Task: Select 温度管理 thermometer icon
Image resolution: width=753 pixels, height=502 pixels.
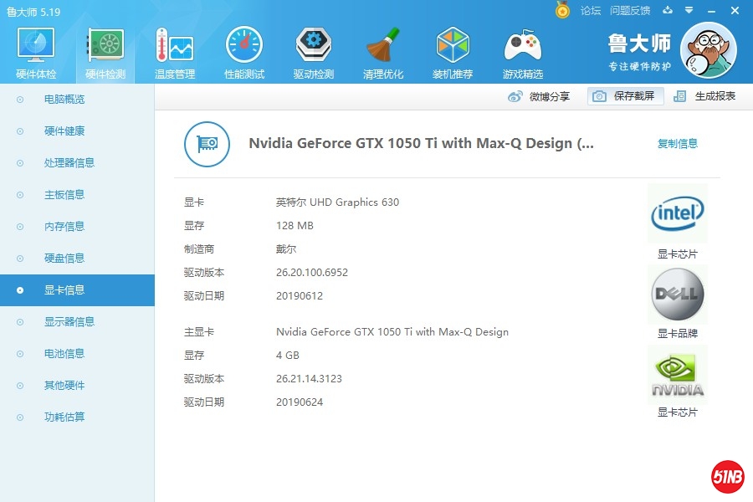Action: click(174, 46)
